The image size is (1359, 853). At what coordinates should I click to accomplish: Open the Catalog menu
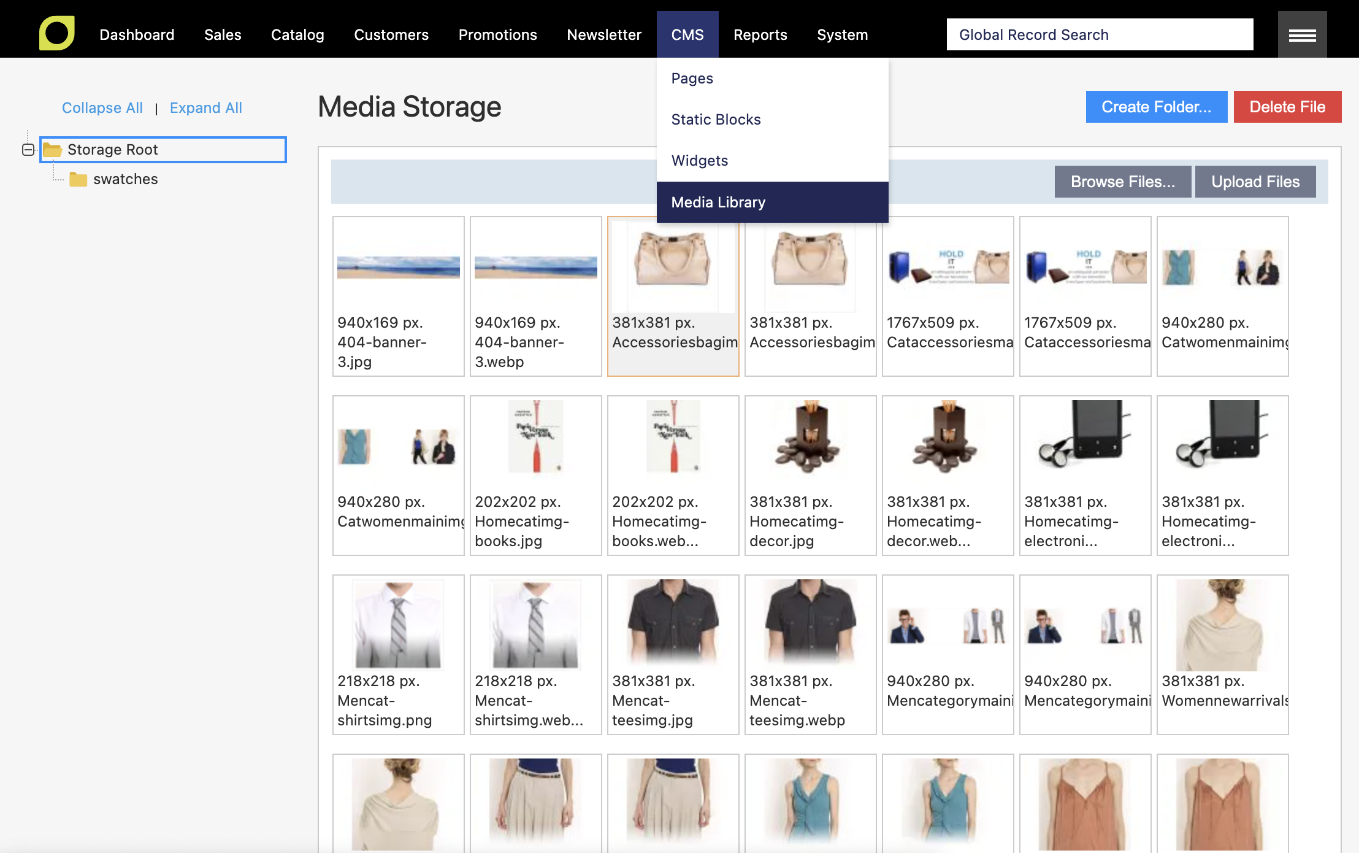click(x=297, y=35)
